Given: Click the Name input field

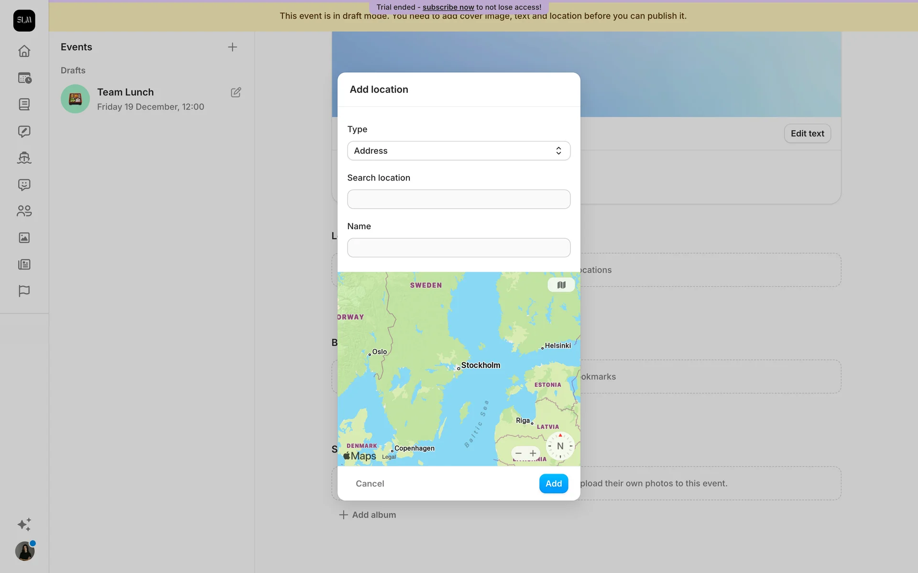Looking at the screenshot, I should tap(459, 248).
